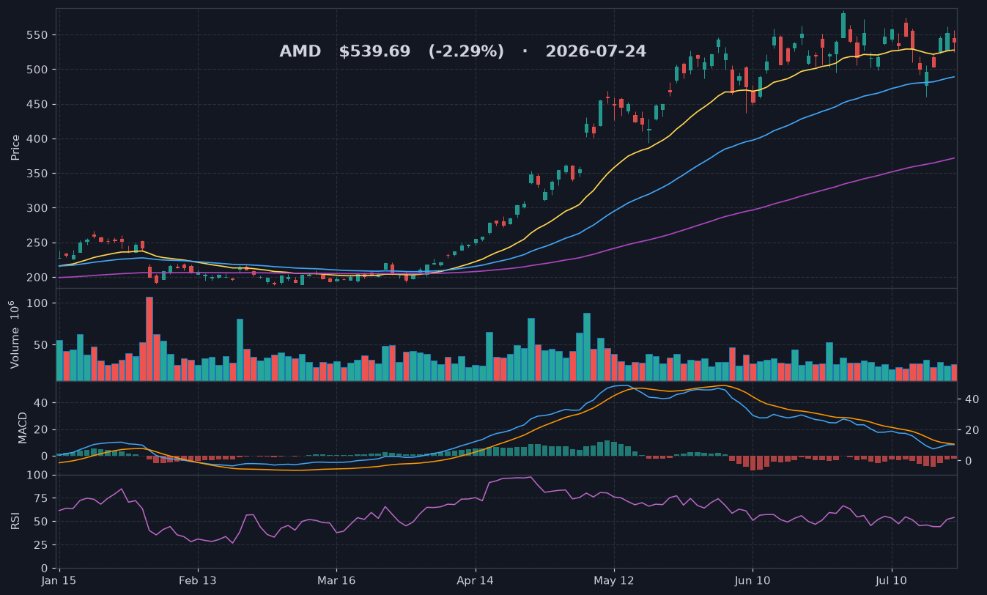Click the 550 tick on the Price axis
This screenshot has width=987, height=595.
(39, 35)
